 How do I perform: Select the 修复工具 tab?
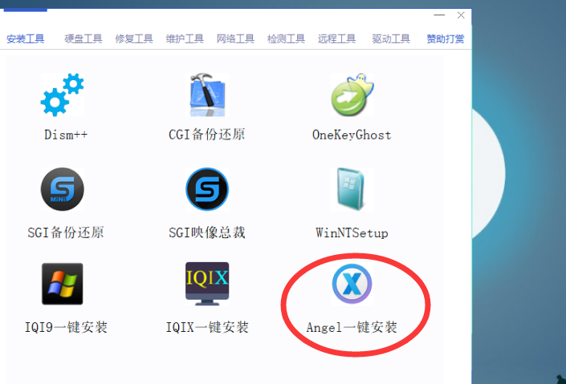pyautogui.click(x=134, y=39)
